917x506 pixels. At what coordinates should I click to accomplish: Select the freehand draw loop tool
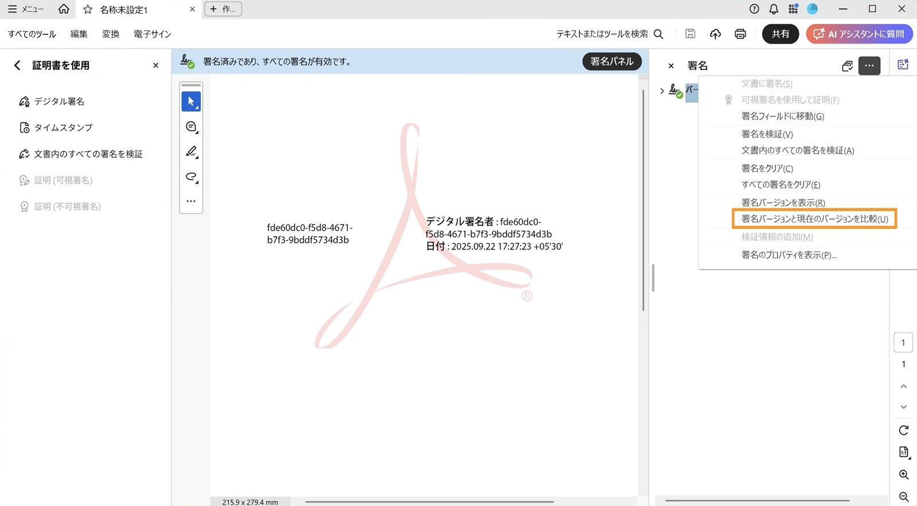[191, 176]
